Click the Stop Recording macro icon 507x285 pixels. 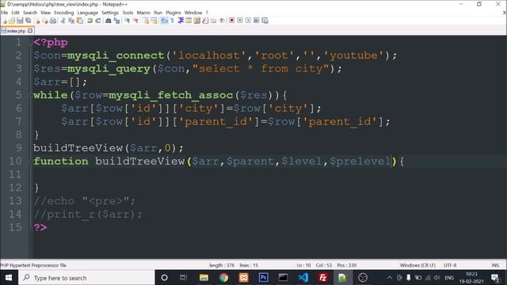click(x=240, y=21)
